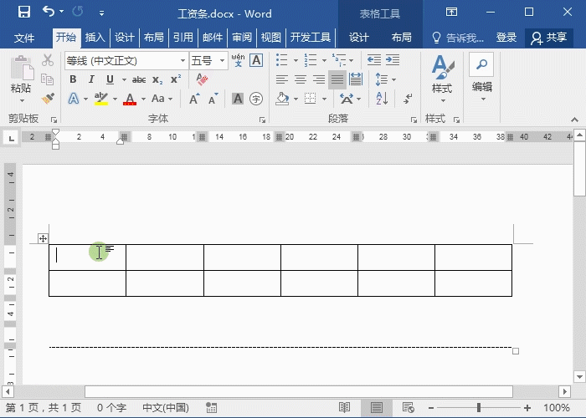Click the table move handle

(43, 238)
